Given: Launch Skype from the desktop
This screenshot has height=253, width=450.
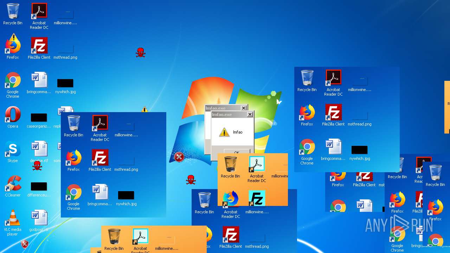Looking at the screenshot, I should [13, 149].
